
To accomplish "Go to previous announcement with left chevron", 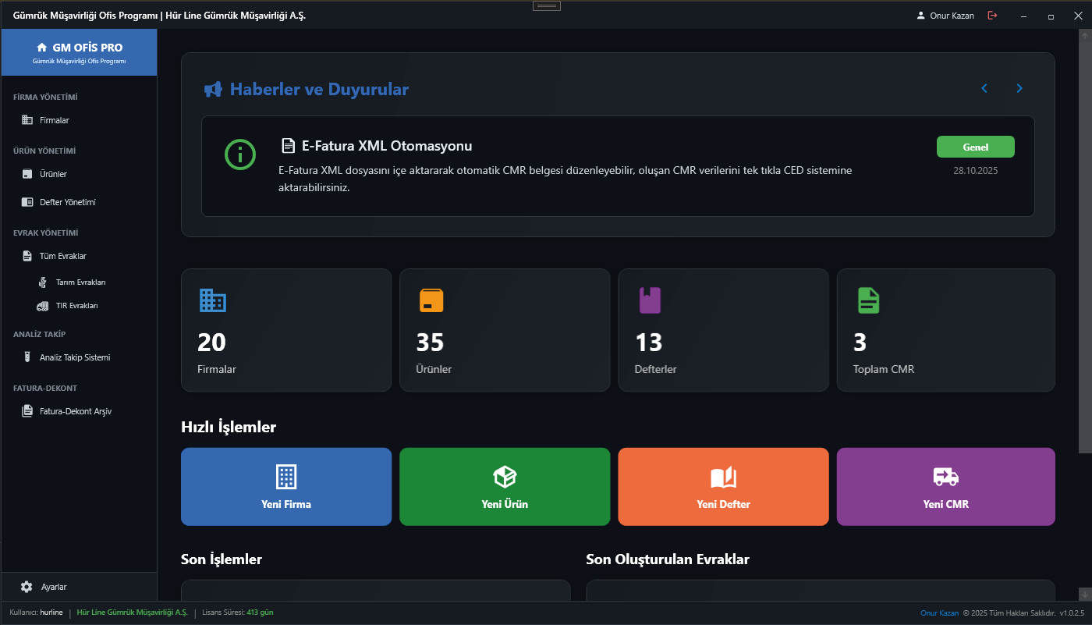I will 984,89.
